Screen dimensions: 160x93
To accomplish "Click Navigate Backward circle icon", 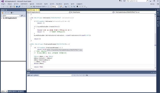I will click(4, 7).
